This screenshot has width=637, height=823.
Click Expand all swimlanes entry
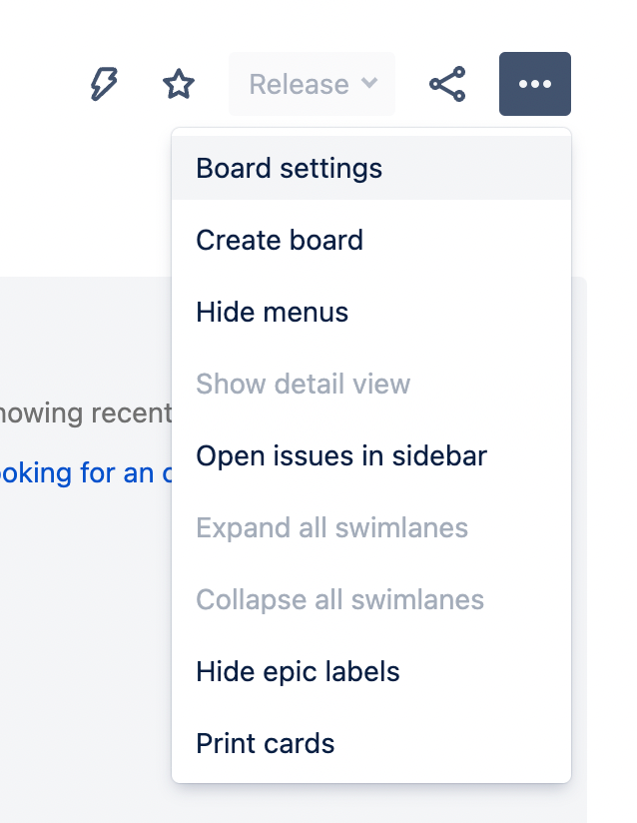point(371,527)
